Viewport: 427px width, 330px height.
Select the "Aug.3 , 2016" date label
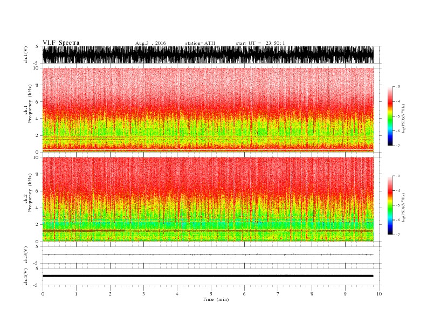coord(150,43)
